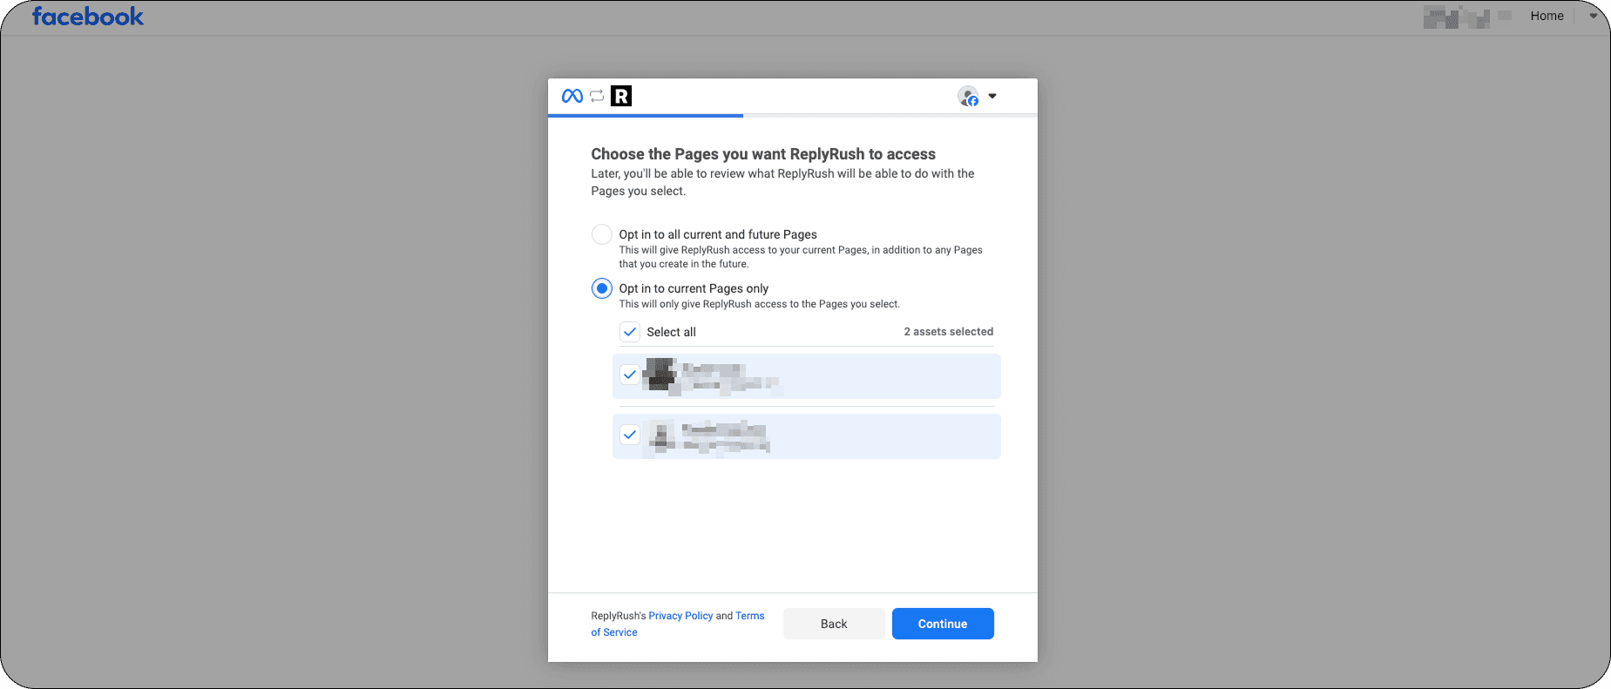Uncheck the second page checkbox

[x=630, y=435]
